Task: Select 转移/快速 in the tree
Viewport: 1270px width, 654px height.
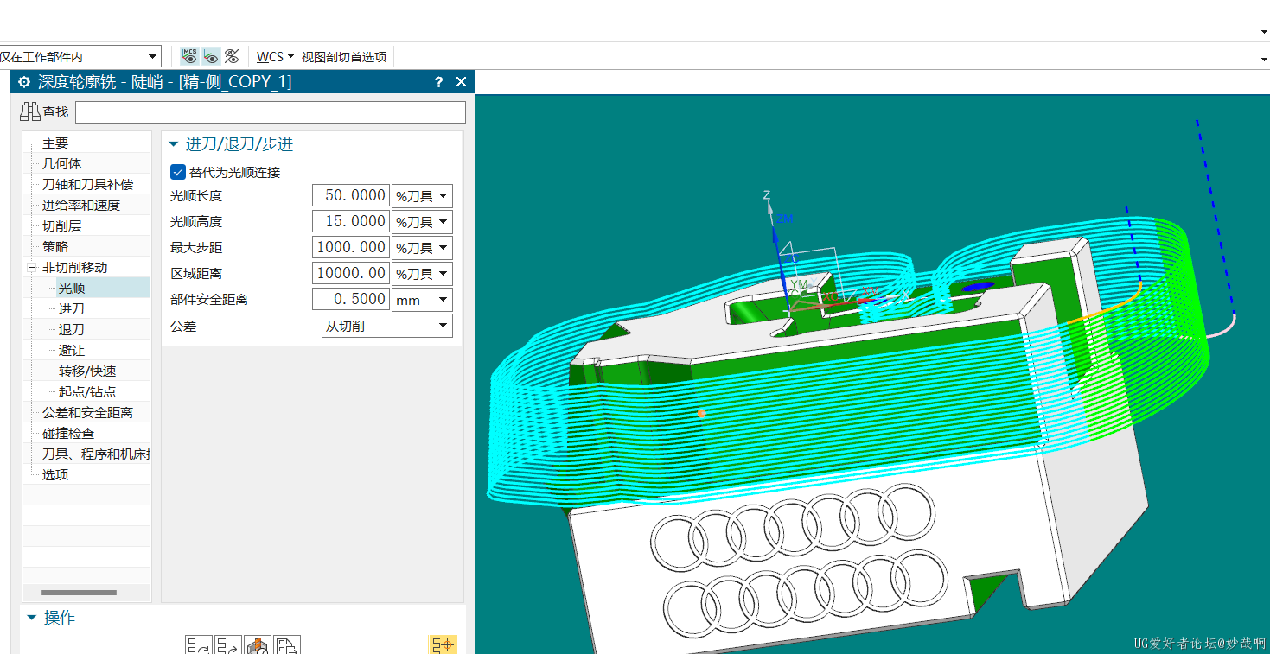Action: [87, 371]
